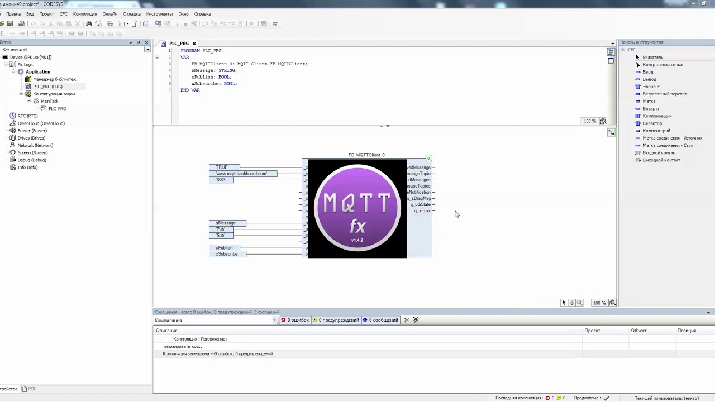Screen dimensions: 715x402
Task: Select Network (Network) tree item
Action: (35, 145)
